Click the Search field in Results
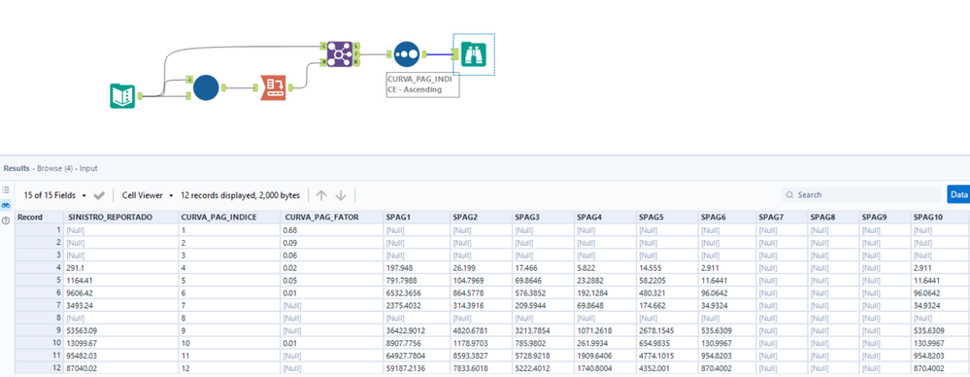The image size is (970, 377). (861, 194)
